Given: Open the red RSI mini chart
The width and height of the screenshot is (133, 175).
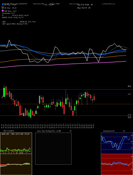Looking at the screenshot, I should click(x=117, y=164).
